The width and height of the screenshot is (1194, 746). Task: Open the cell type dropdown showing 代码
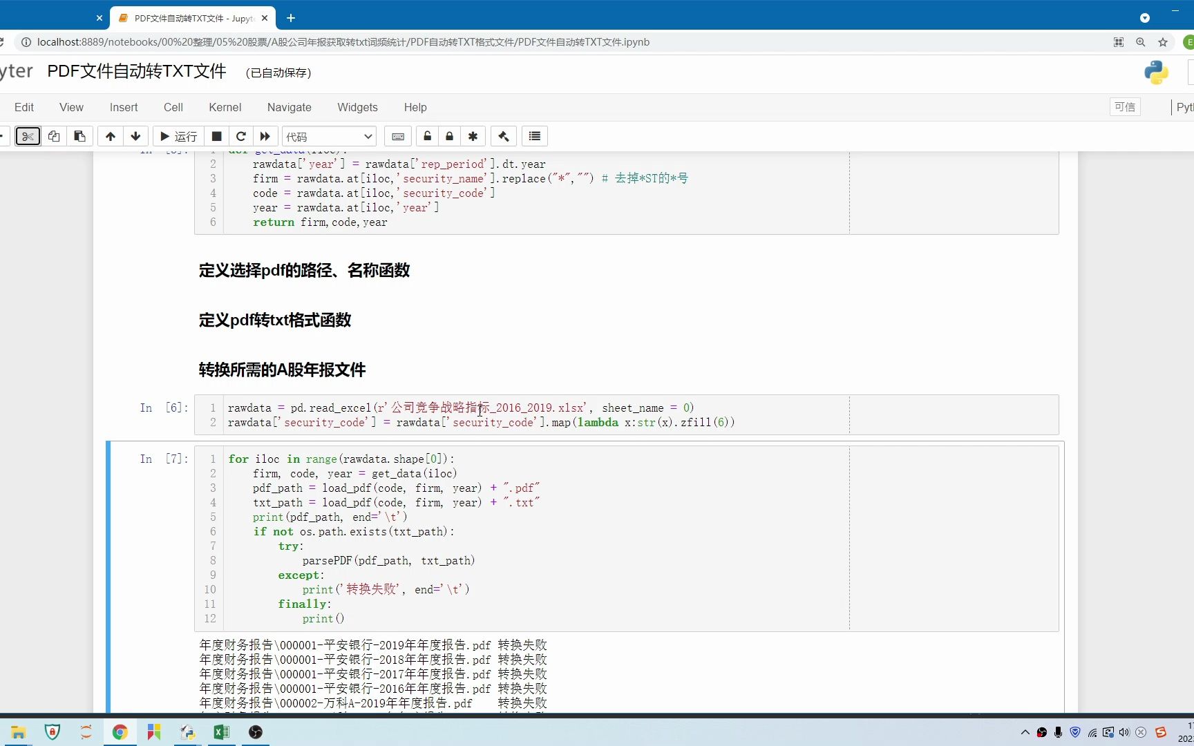coord(328,136)
